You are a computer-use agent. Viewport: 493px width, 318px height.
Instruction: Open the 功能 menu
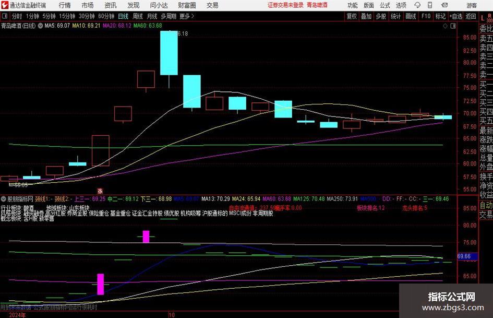pos(353,5)
